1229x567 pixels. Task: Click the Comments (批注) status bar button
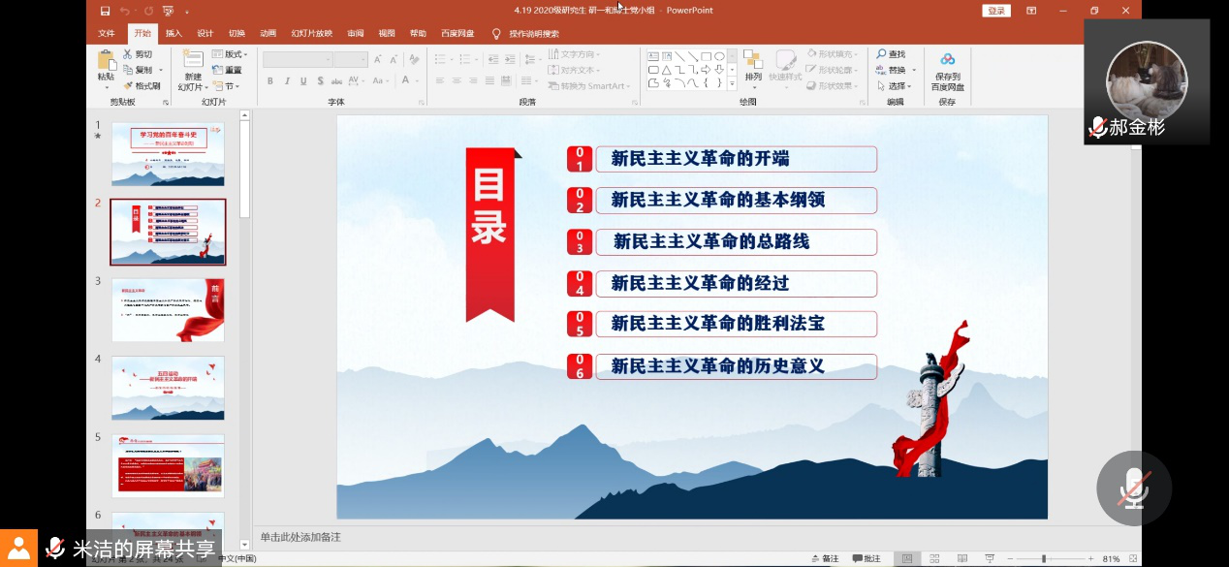coord(866,559)
